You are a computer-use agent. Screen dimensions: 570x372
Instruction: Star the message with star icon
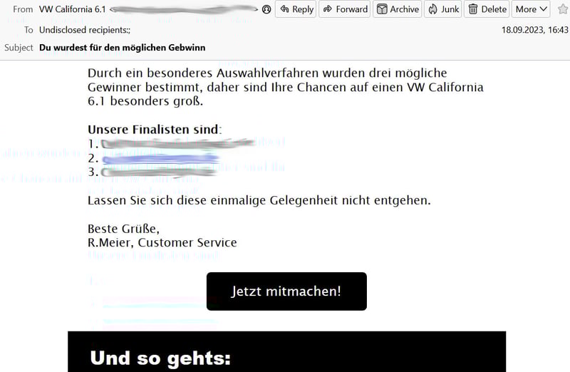click(563, 9)
